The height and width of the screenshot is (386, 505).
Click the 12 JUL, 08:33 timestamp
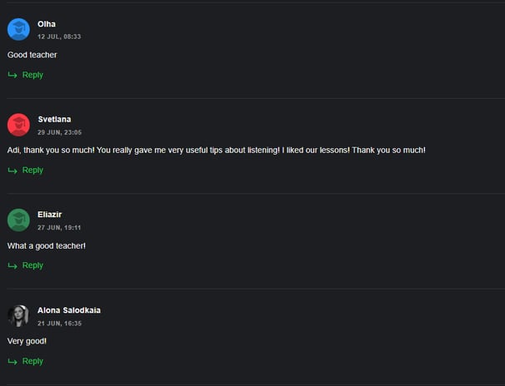(59, 37)
